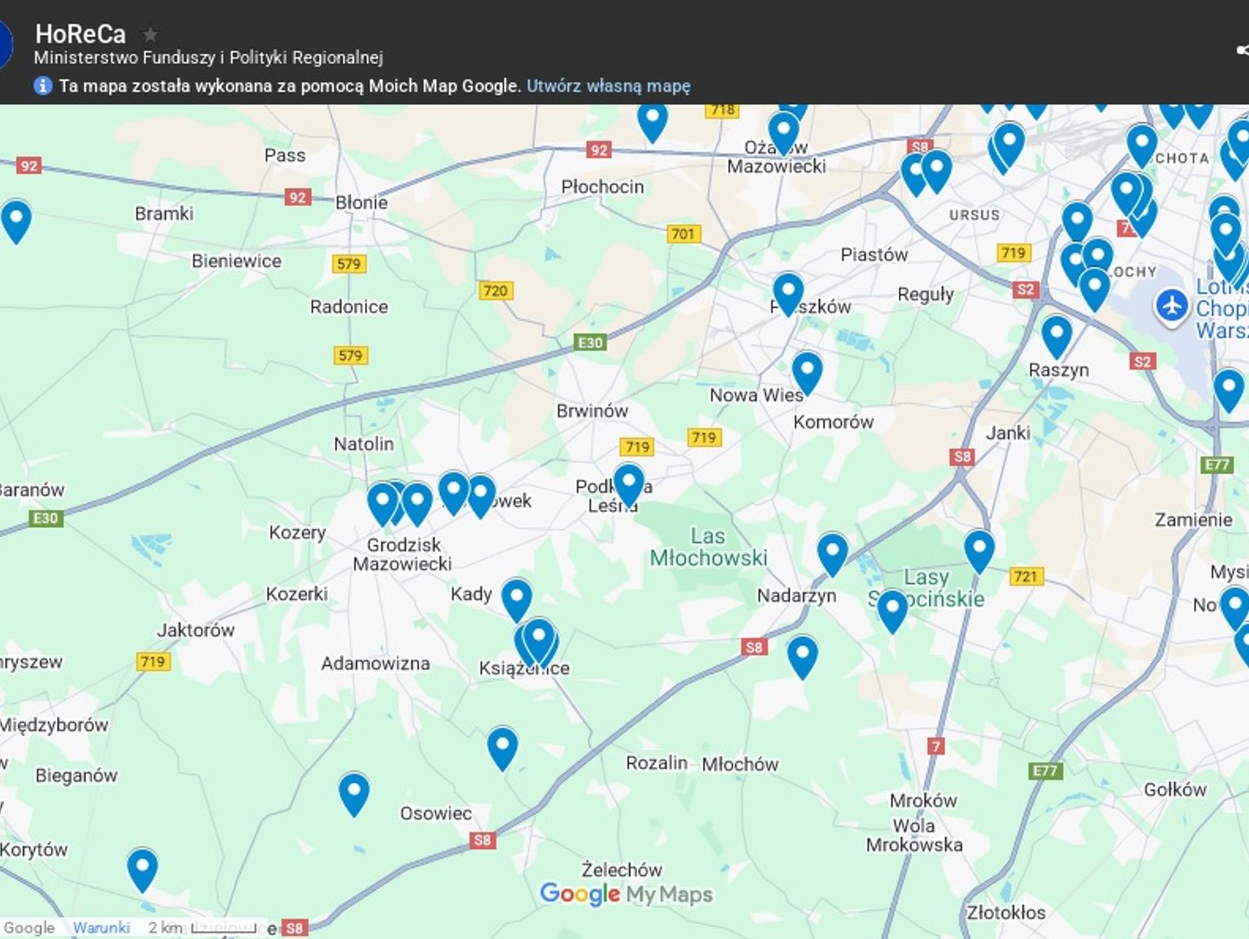Click the marker left of Bramki
The image size is (1249, 939).
17,218
